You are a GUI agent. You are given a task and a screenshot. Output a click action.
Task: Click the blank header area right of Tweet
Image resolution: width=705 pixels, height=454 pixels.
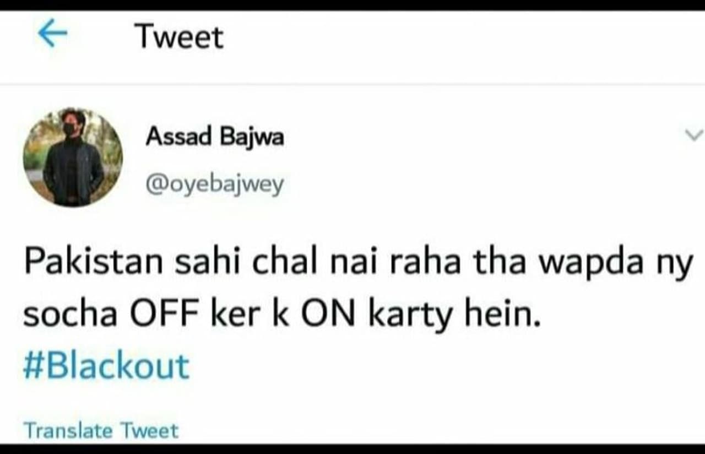coord(463,37)
